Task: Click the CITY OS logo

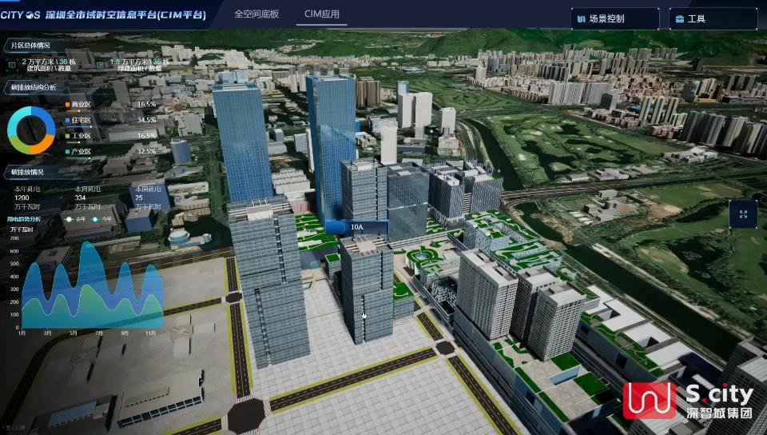Action: tap(30, 15)
